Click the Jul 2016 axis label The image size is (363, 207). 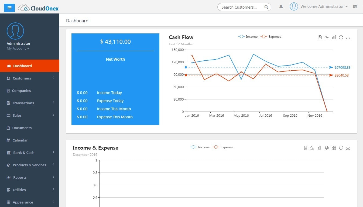point(266,116)
